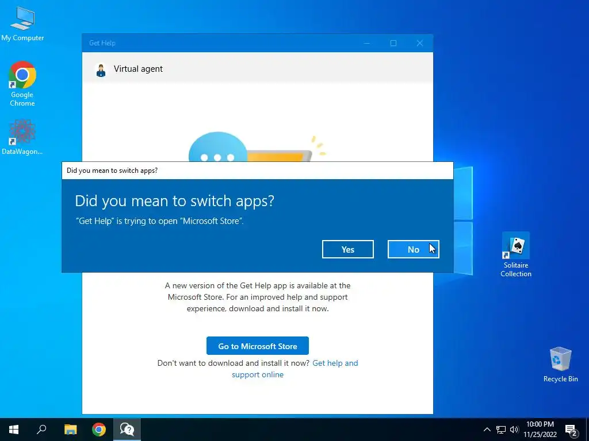Image resolution: width=589 pixels, height=441 pixels.
Task: Open File Explorer from the taskbar
Action: 70,430
